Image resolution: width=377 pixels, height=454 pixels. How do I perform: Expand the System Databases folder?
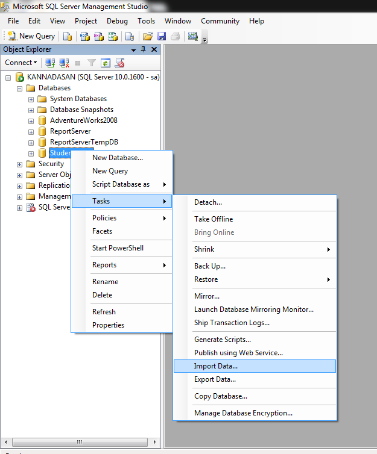31,99
